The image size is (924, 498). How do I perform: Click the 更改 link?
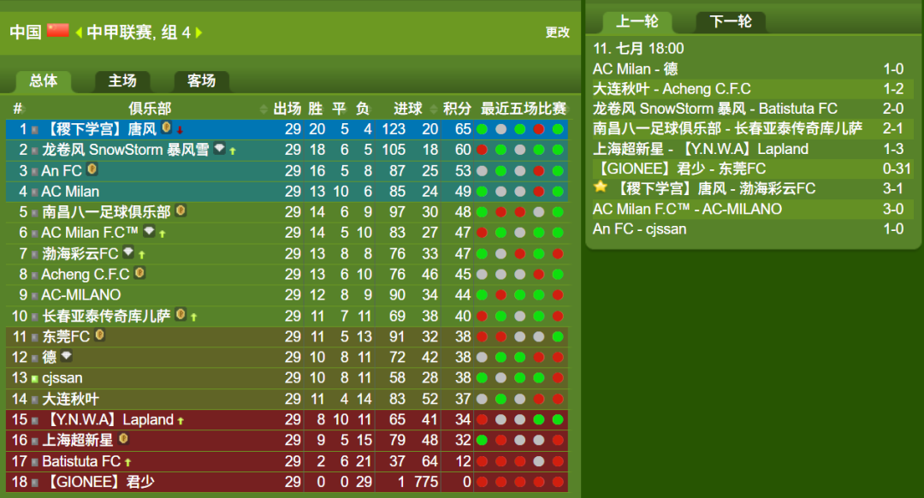pos(558,33)
